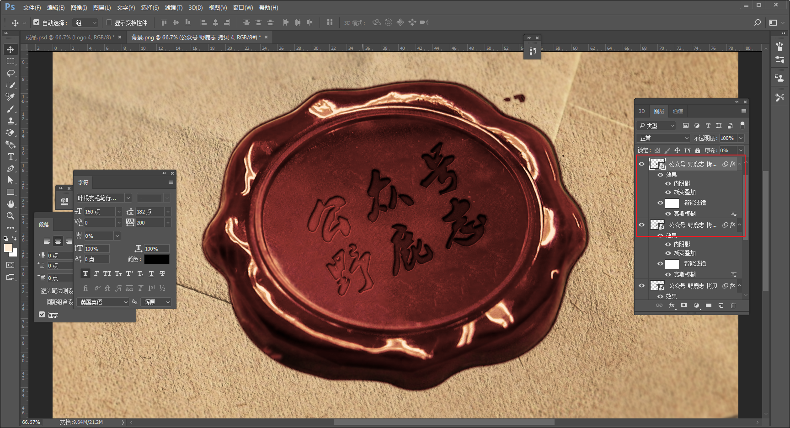790x428 pixels.
Task: Open the opacity 不透明度 dropdown arrow
Action: pos(741,138)
